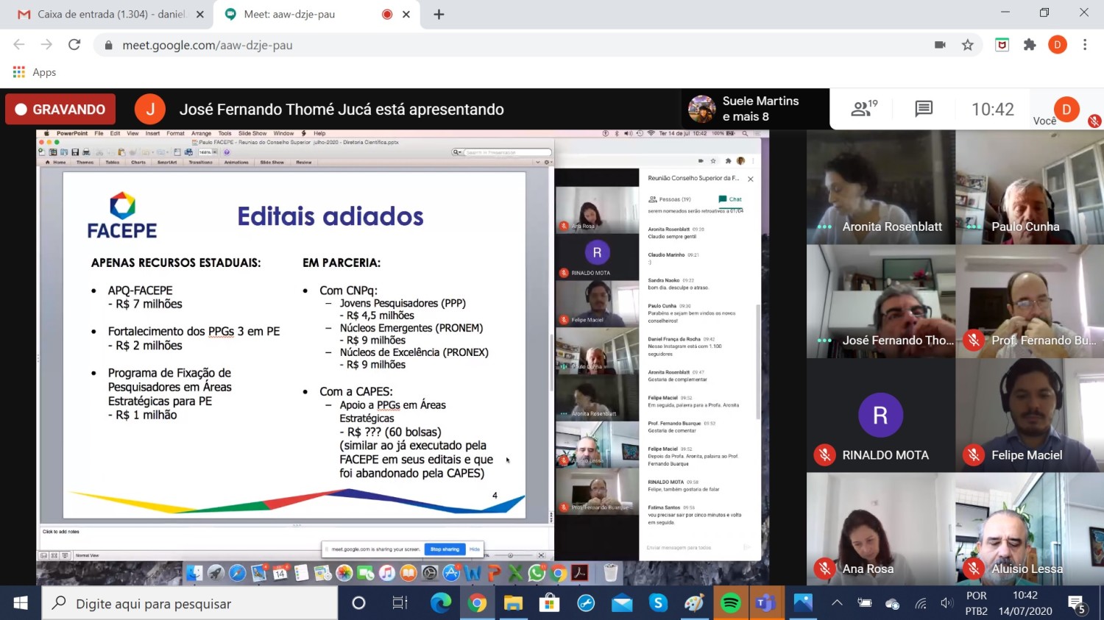Viewport: 1104px width, 620px height.
Task: Open Spotify from the taskbar
Action: click(730, 603)
